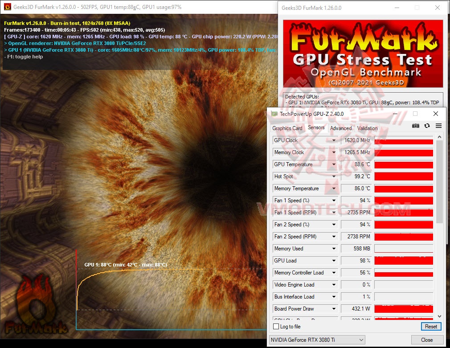Viewport: 450px width, 348px height.
Task: Click the sensor list scrollbar thumb
Action: point(439,182)
